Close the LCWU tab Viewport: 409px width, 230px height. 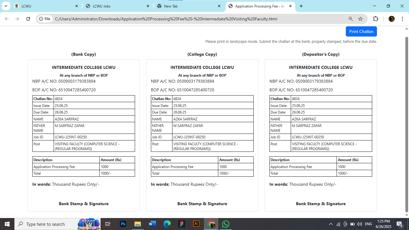[x=77, y=6]
